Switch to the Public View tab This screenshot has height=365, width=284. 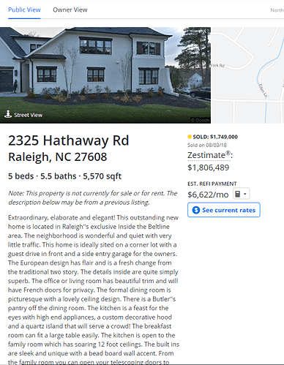click(24, 10)
